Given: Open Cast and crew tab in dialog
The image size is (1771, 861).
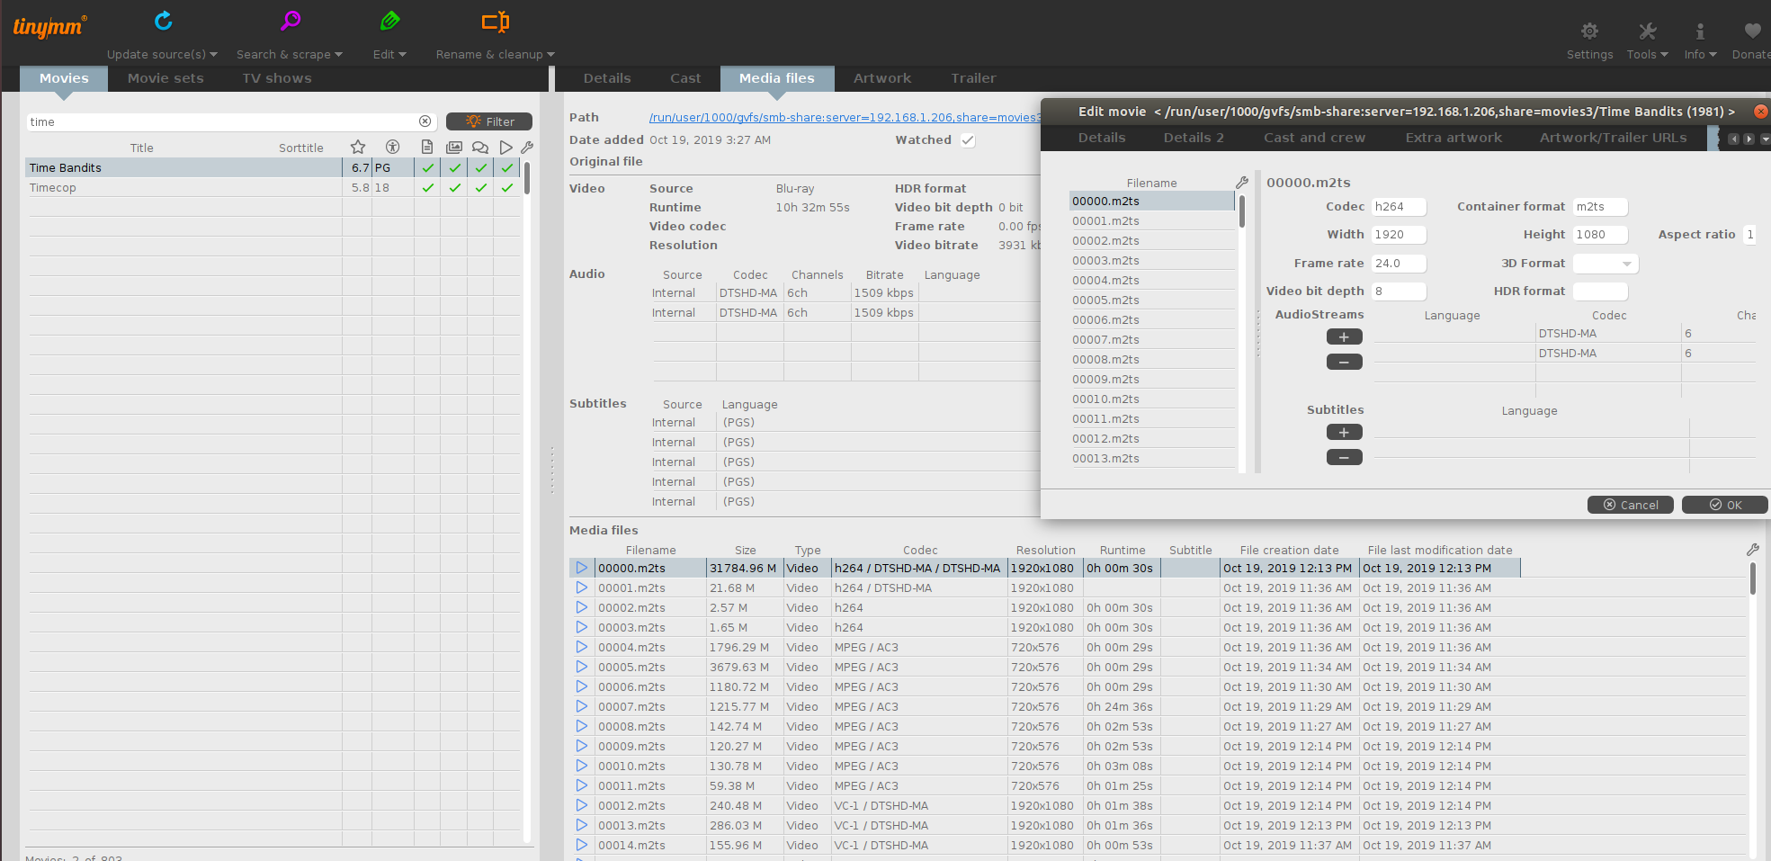Looking at the screenshot, I should (1314, 138).
